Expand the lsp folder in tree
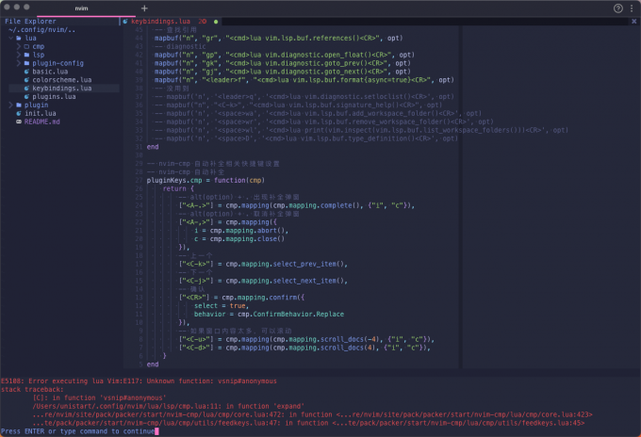 tap(38, 55)
